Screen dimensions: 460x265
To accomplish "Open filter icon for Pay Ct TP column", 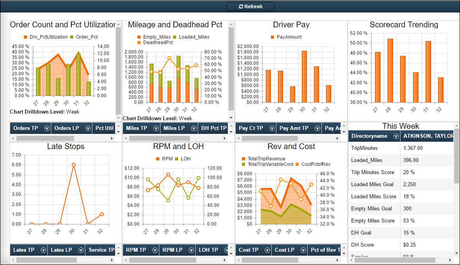I will tap(272, 128).
